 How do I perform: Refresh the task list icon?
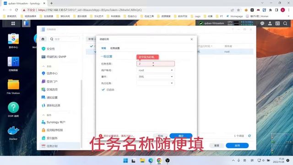click(x=249, y=136)
